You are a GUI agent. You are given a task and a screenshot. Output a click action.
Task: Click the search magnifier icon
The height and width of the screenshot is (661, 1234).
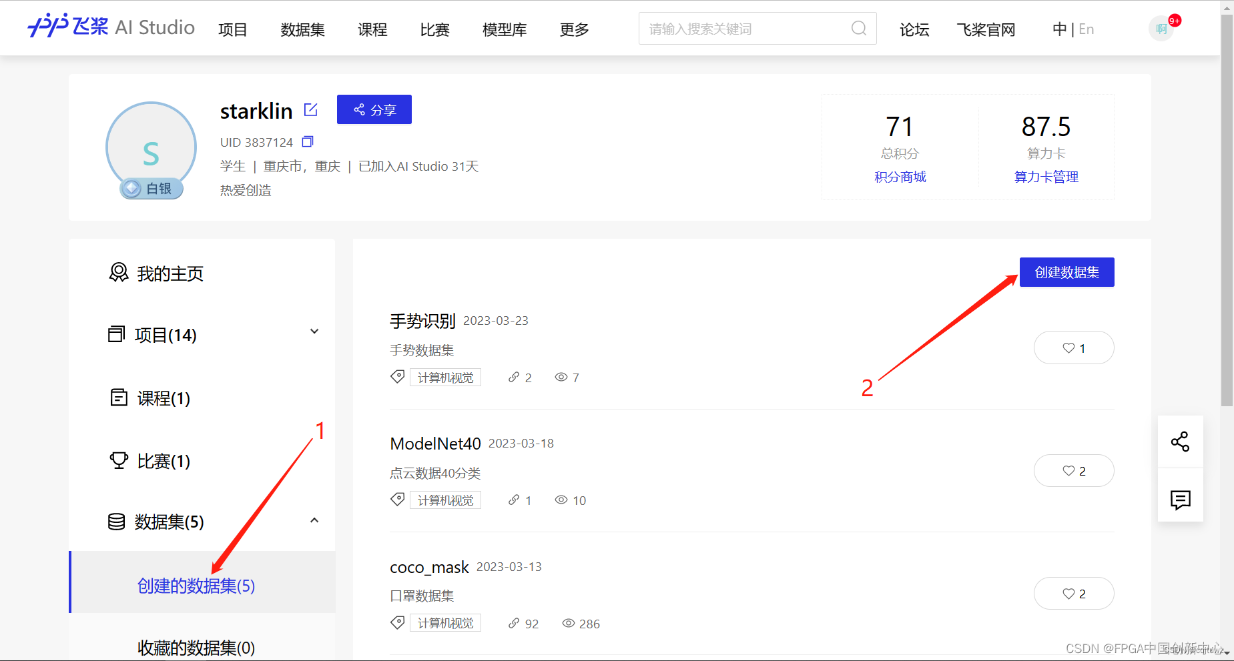click(x=859, y=28)
